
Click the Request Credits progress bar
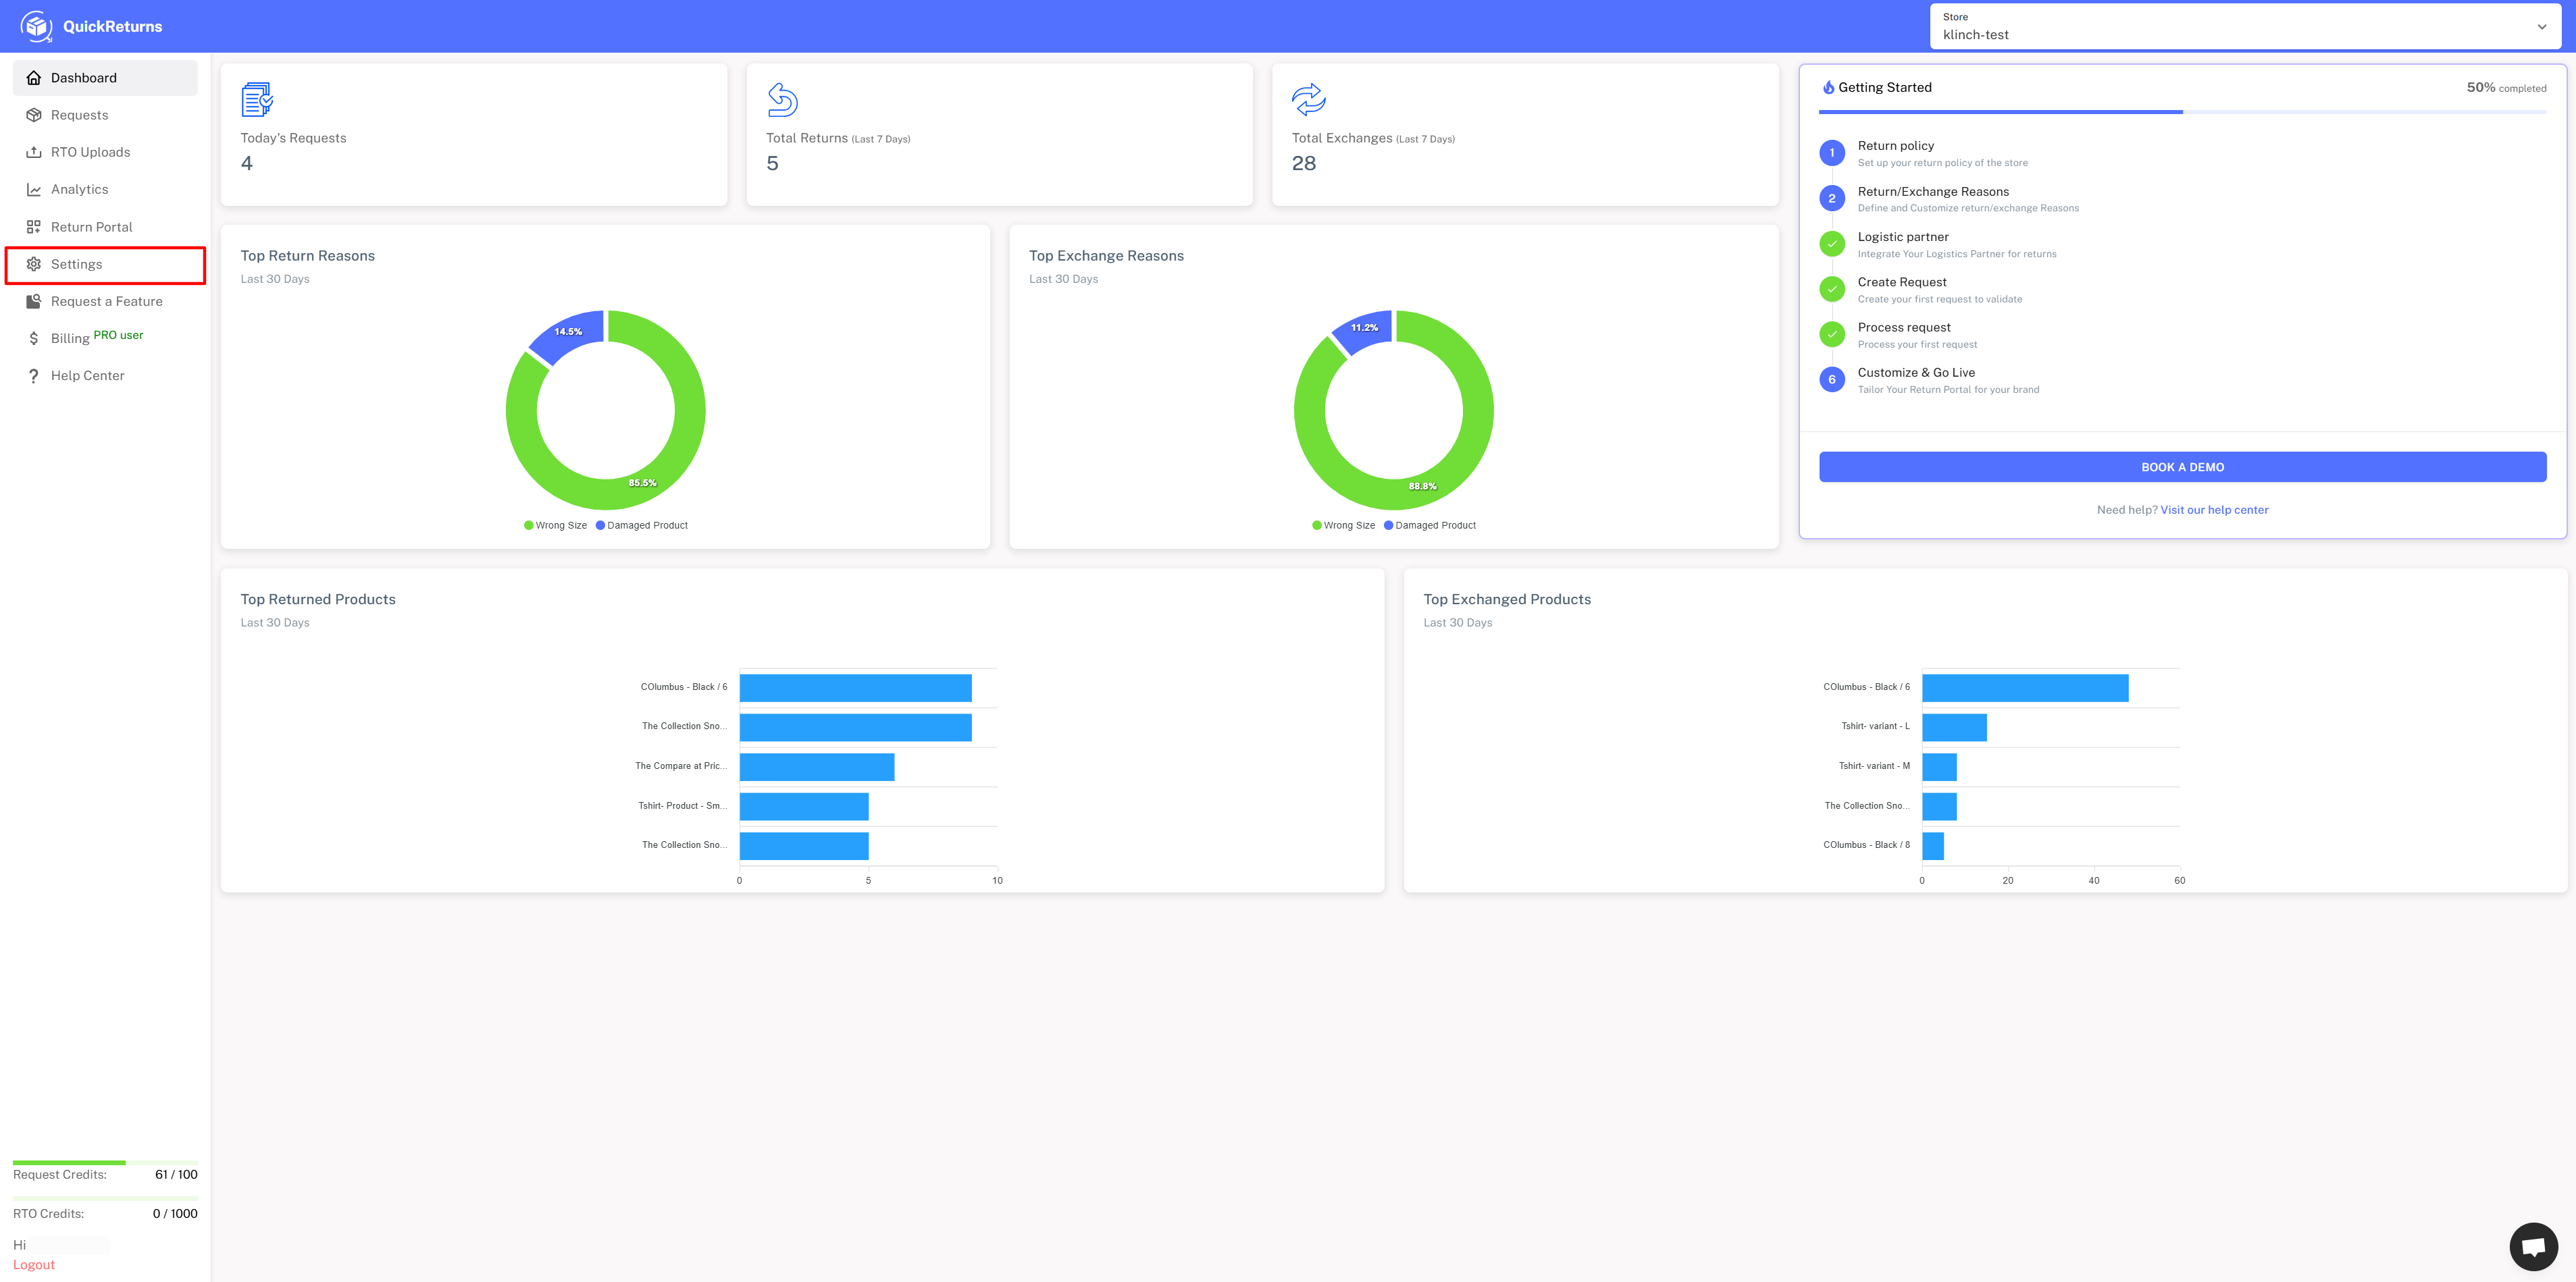click(x=105, y=1162)
